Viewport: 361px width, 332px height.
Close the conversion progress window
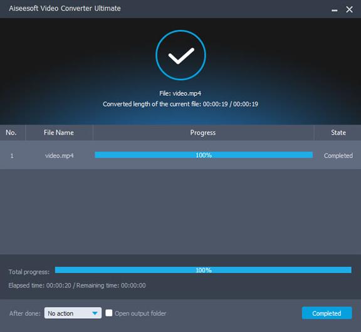click(349, 9)
